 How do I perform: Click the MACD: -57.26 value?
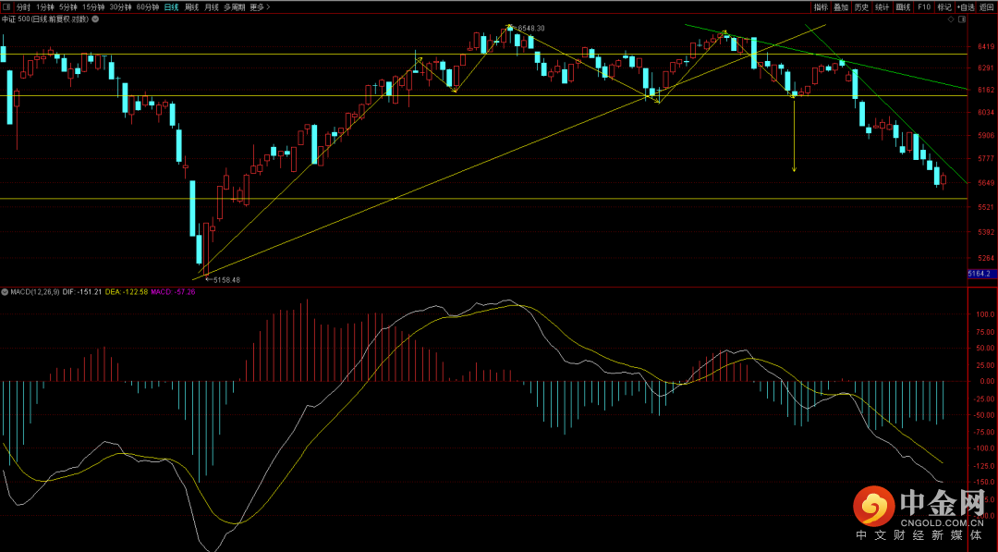[x=173, y=291]
